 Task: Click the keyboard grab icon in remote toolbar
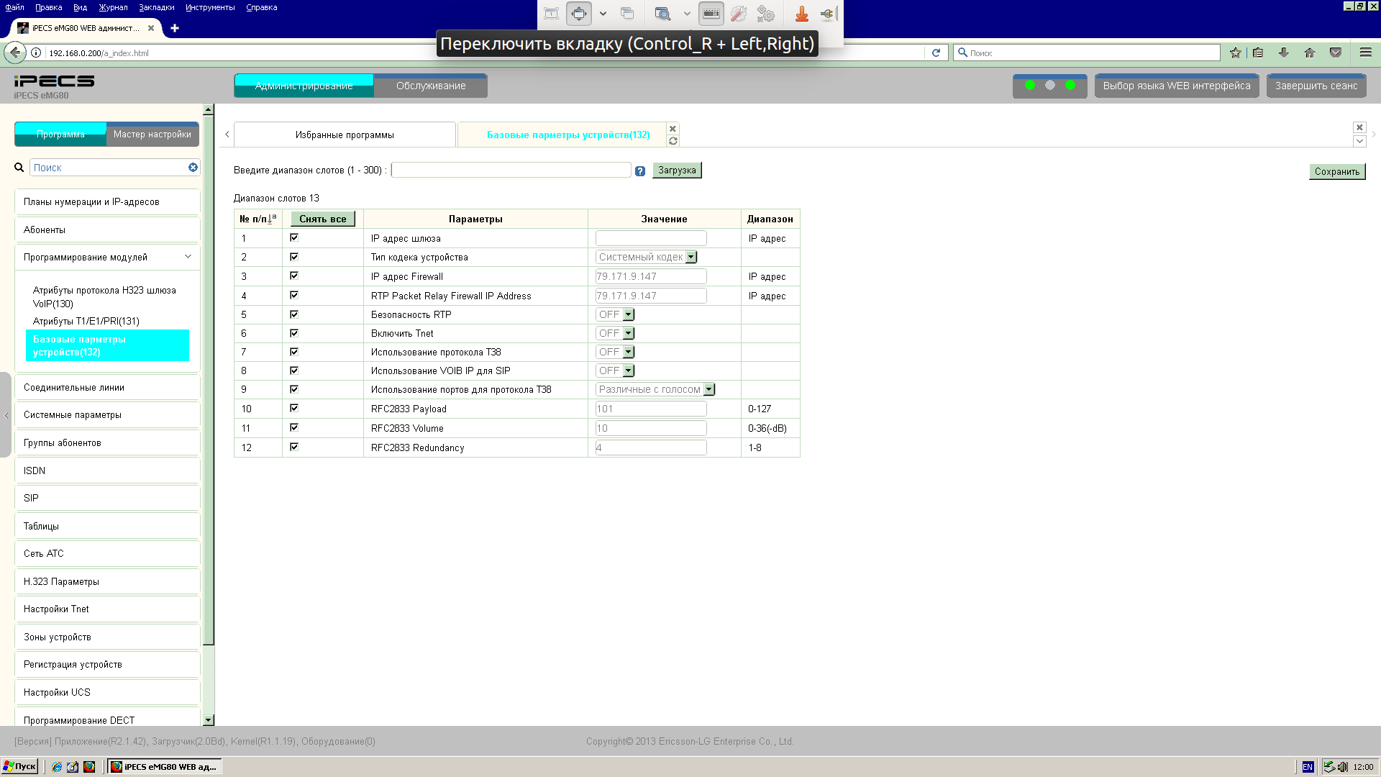[711, 14]
